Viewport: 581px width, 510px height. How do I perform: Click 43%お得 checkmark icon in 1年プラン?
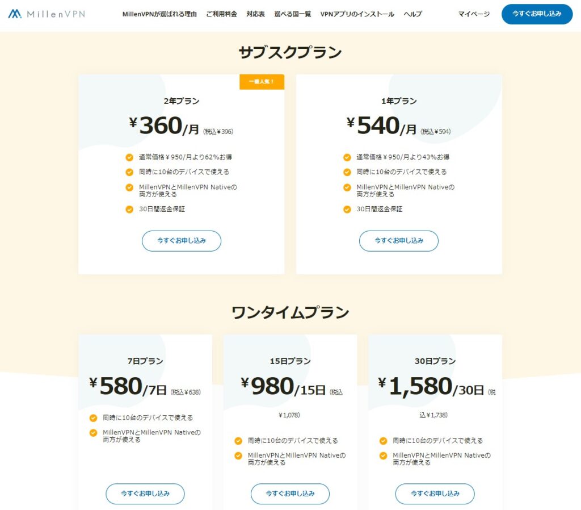click(347, 157)
